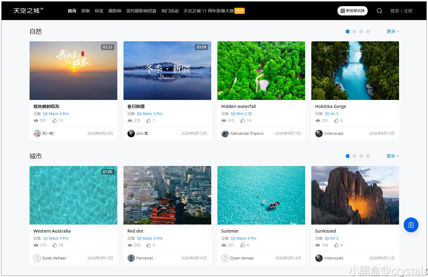Open 天空之城 11 周年影像大赛 HOT link
428x277 pixels.
tap(214, 11)
